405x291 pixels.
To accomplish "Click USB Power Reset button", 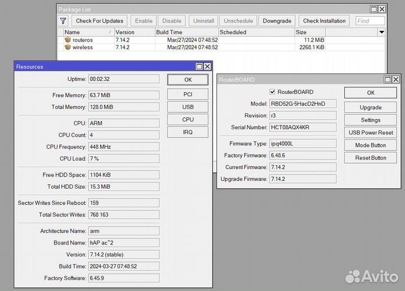I will pyautogui.click(x=371, y=133).
